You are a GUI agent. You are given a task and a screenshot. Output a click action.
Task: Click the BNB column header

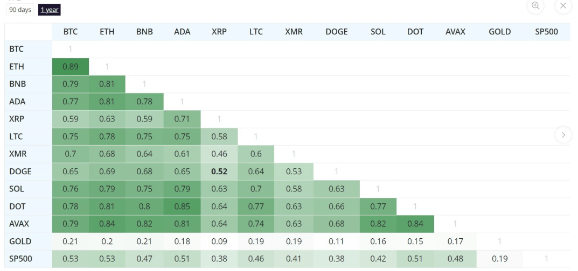click(144, 32)
